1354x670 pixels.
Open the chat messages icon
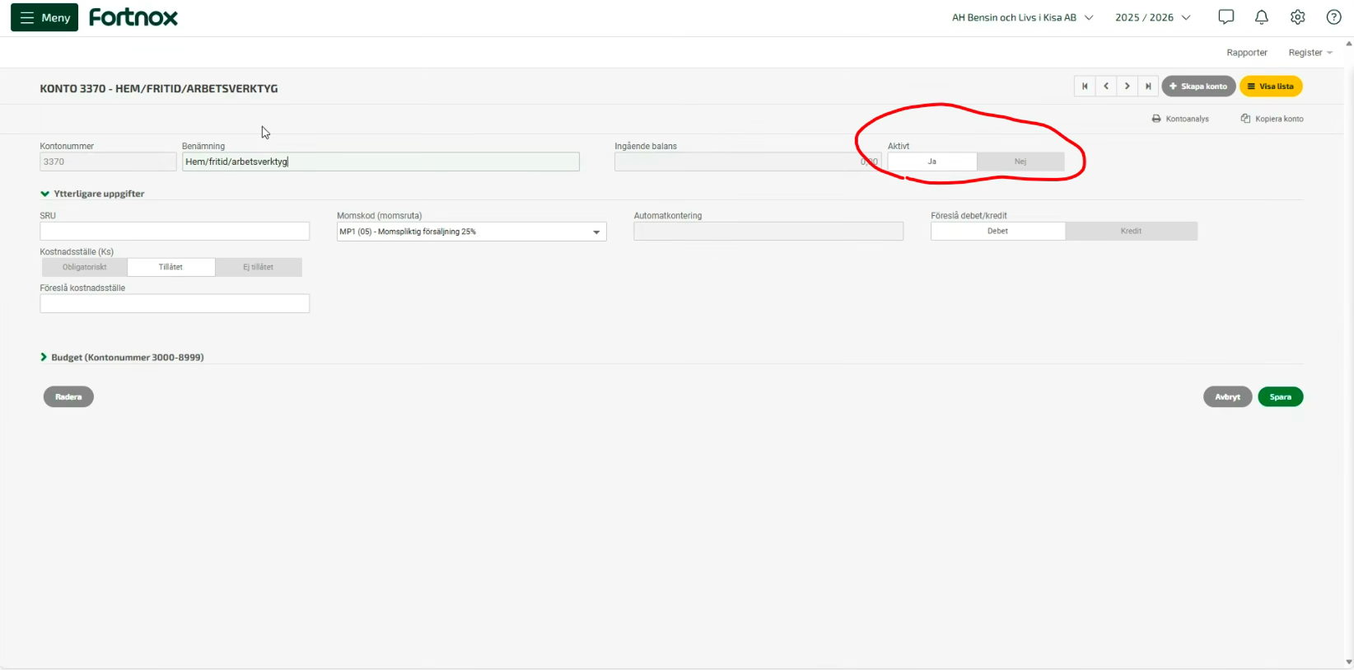[x=1226, y=17]
